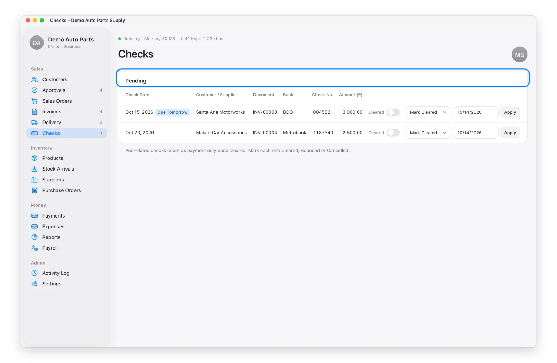Click the Amount column header
The height and width of the screenshot is (363, 557).
click(x=351, y=95)
